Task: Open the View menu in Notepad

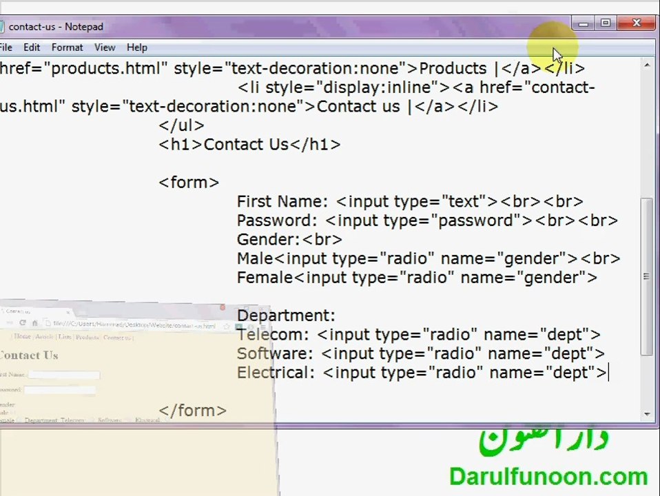Action: tap(105, 48)
